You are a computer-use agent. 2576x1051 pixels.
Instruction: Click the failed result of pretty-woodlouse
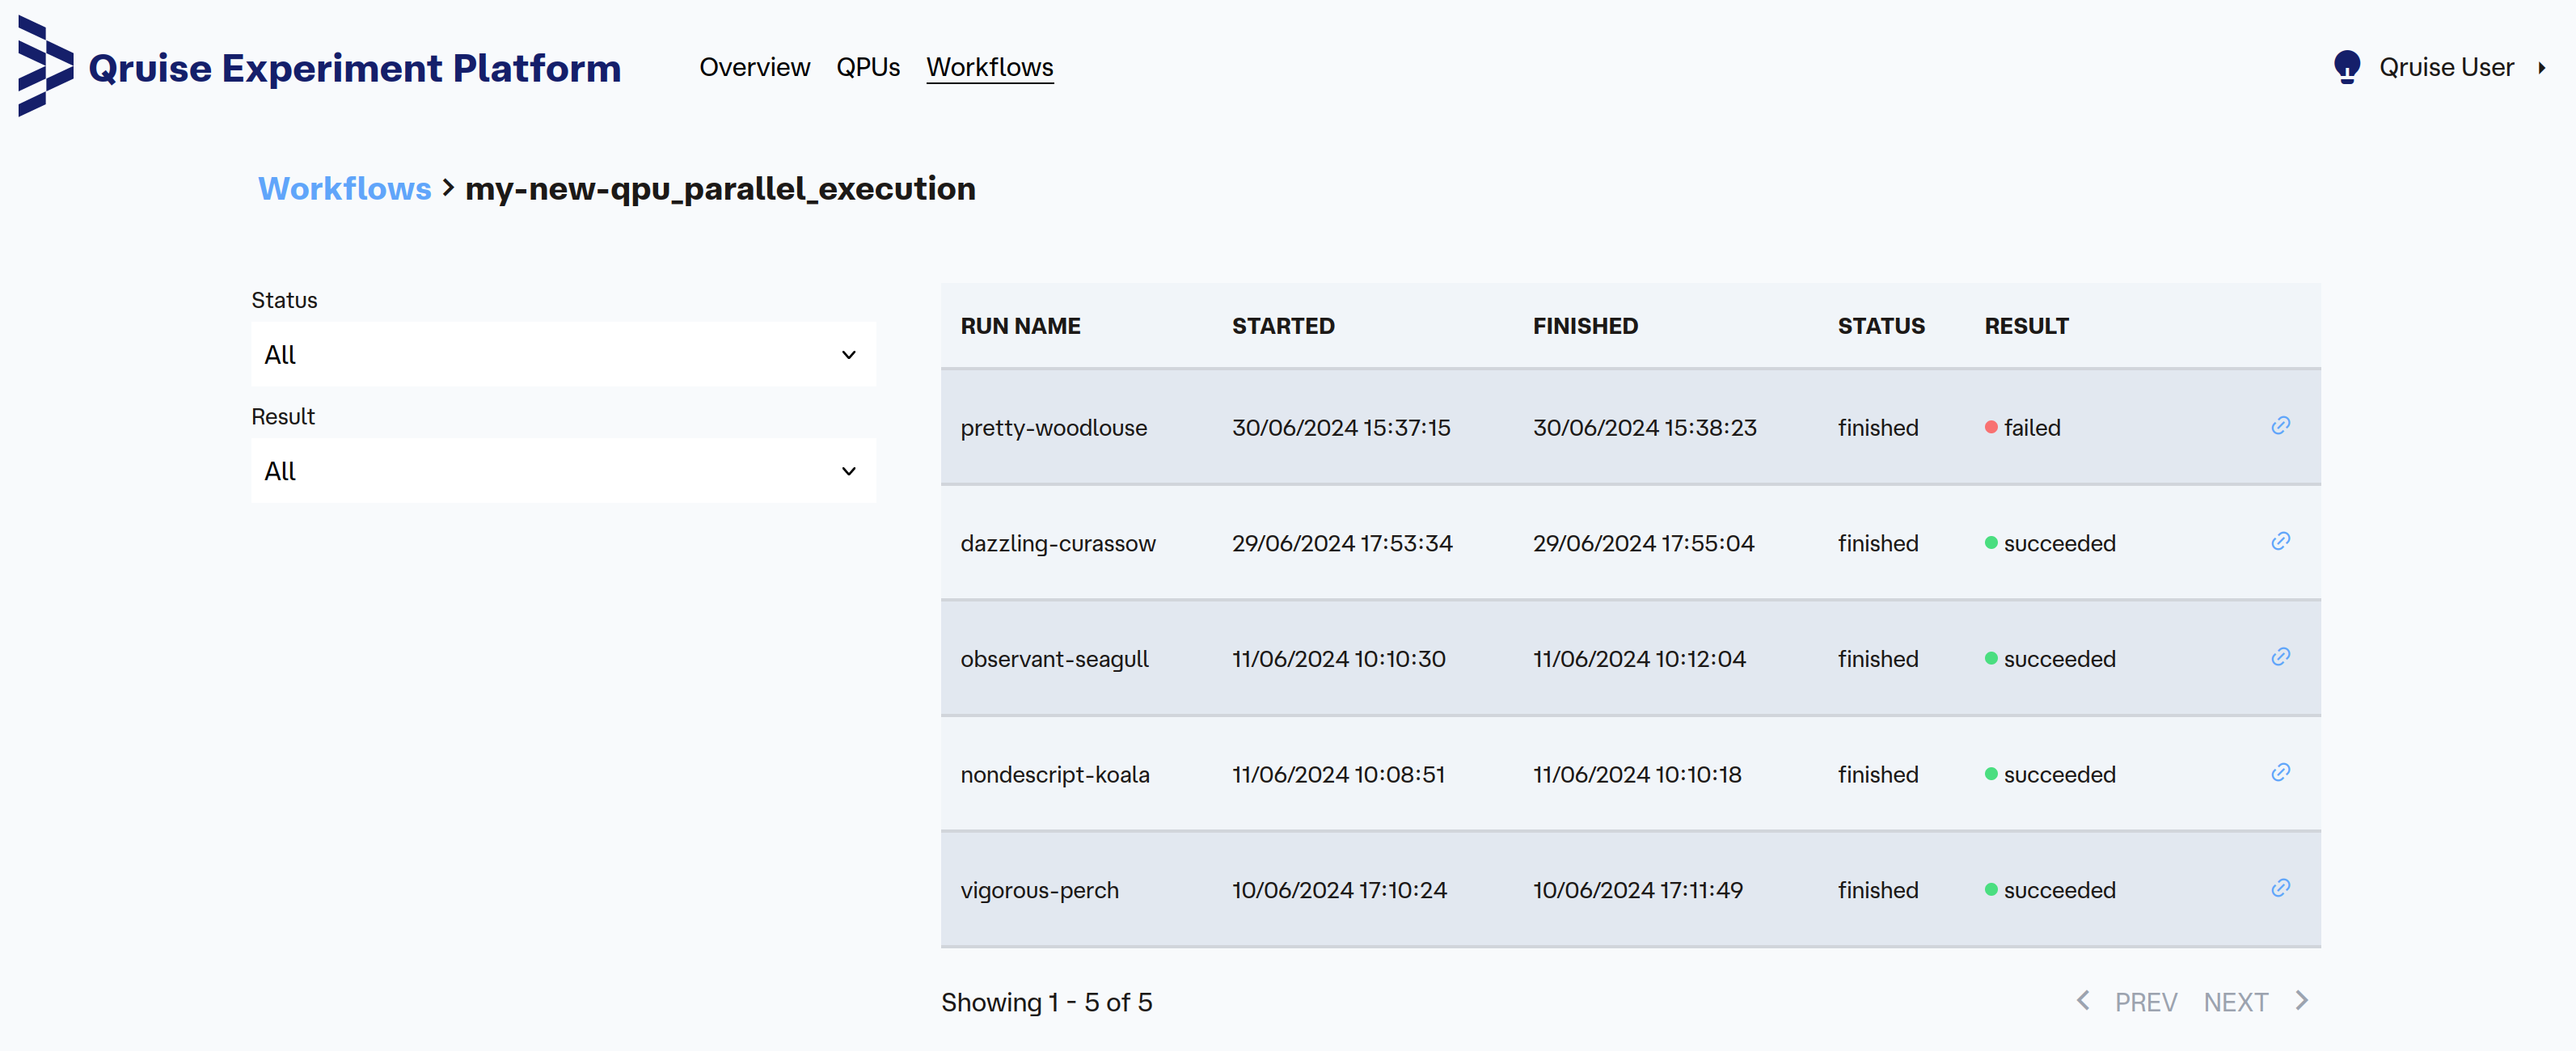pyautogui.click(x=2022, y=428)
